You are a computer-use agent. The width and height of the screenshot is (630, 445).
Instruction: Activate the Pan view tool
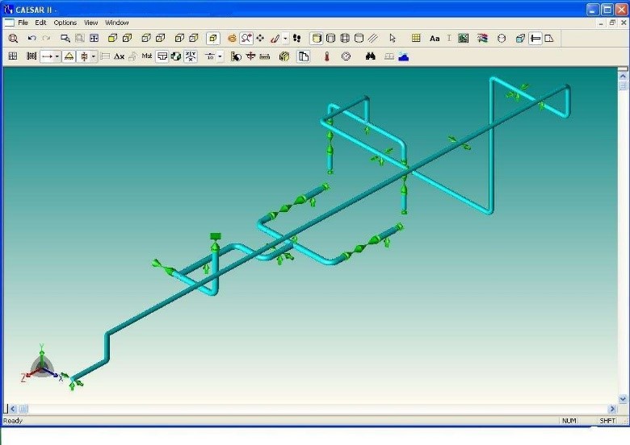[260, 38]
